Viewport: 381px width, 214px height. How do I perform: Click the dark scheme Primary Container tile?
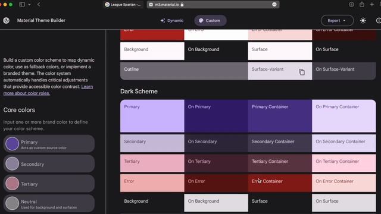280,116
